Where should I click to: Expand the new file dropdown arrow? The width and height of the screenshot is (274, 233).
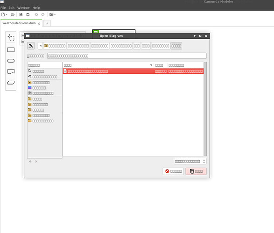coord(7,14)
